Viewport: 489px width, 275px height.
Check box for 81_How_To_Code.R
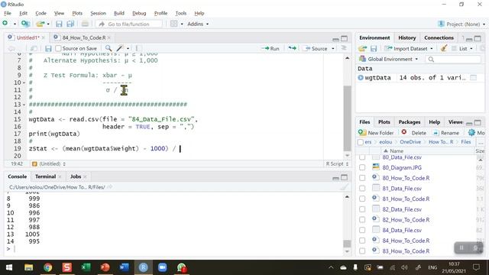coord(362,199)
